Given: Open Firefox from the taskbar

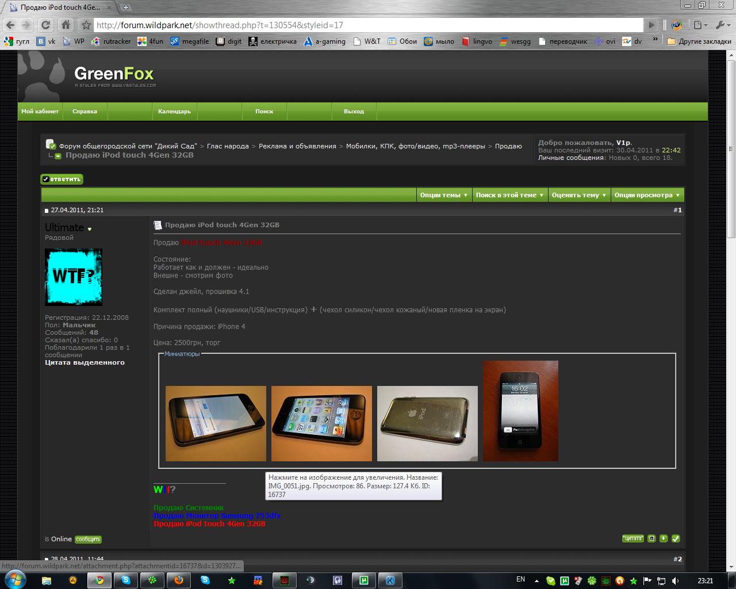Looking at the screenshot, I should (x=179, y=580).
